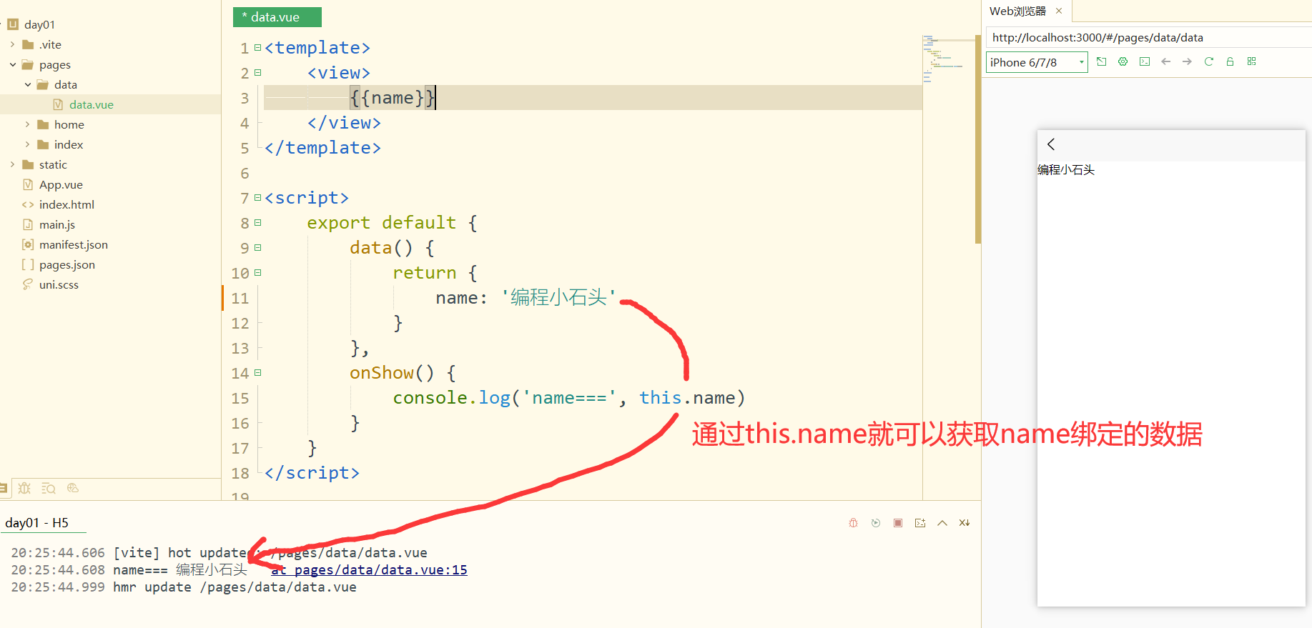Open main.js in the project tree

[x=57, y=224]
